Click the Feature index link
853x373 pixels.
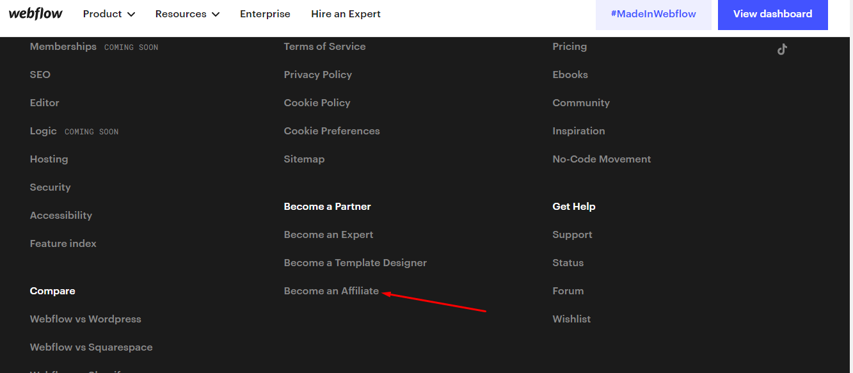click(63, 244)
